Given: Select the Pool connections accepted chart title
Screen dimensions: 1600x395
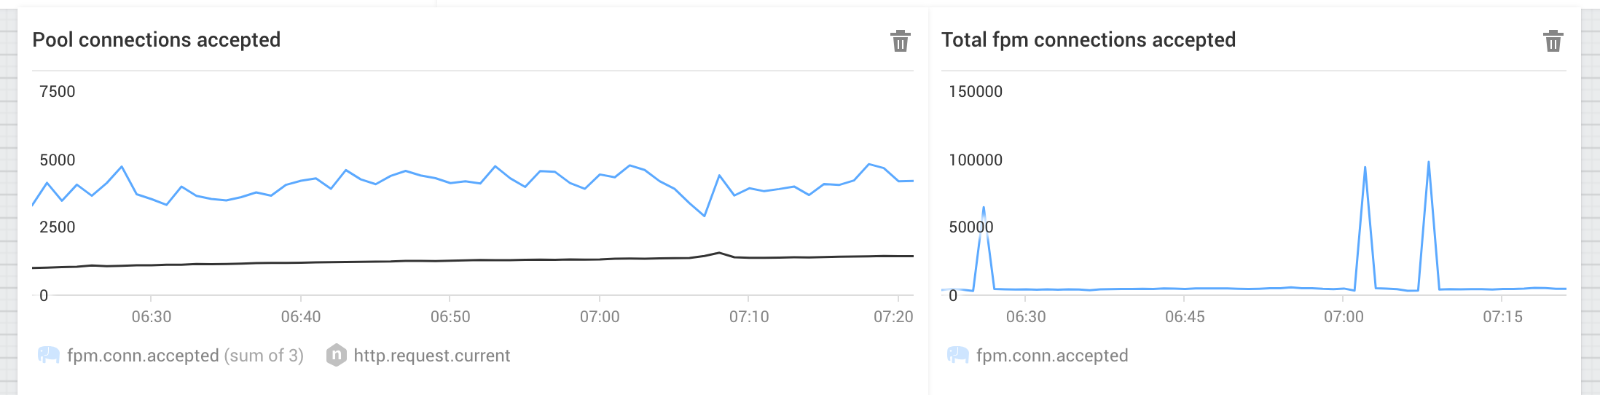Looking at the screenshot, I should tap(157, 39).
